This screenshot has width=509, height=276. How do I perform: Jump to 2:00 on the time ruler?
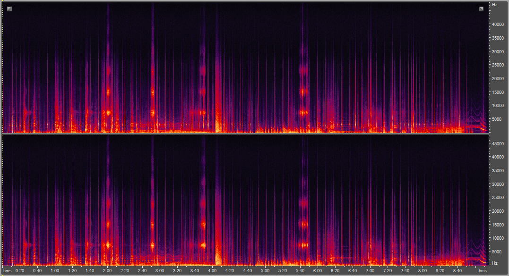pos(107,271)
